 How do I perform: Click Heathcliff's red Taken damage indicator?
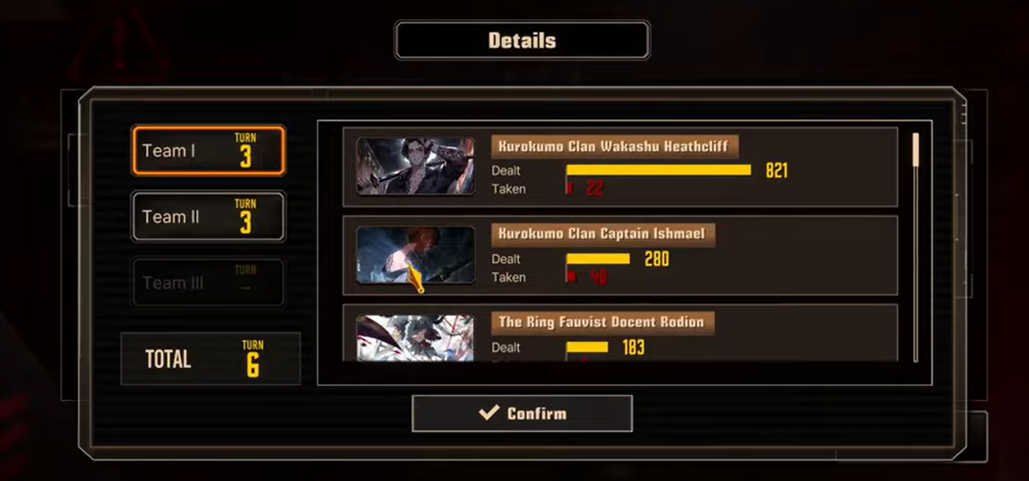pyautogui.click(x=569, y=188)
